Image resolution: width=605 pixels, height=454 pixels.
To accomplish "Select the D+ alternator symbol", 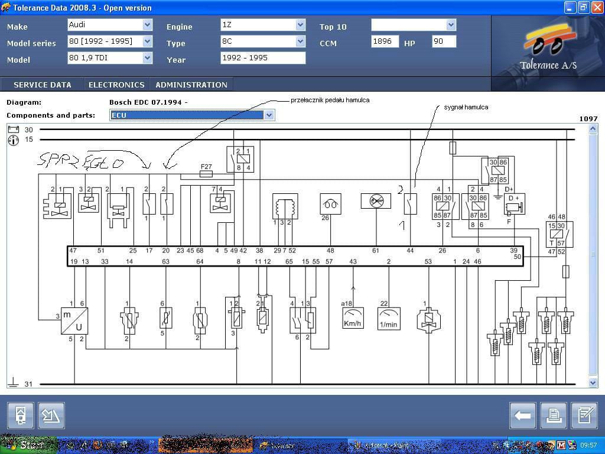I will (x=515, y=204).
